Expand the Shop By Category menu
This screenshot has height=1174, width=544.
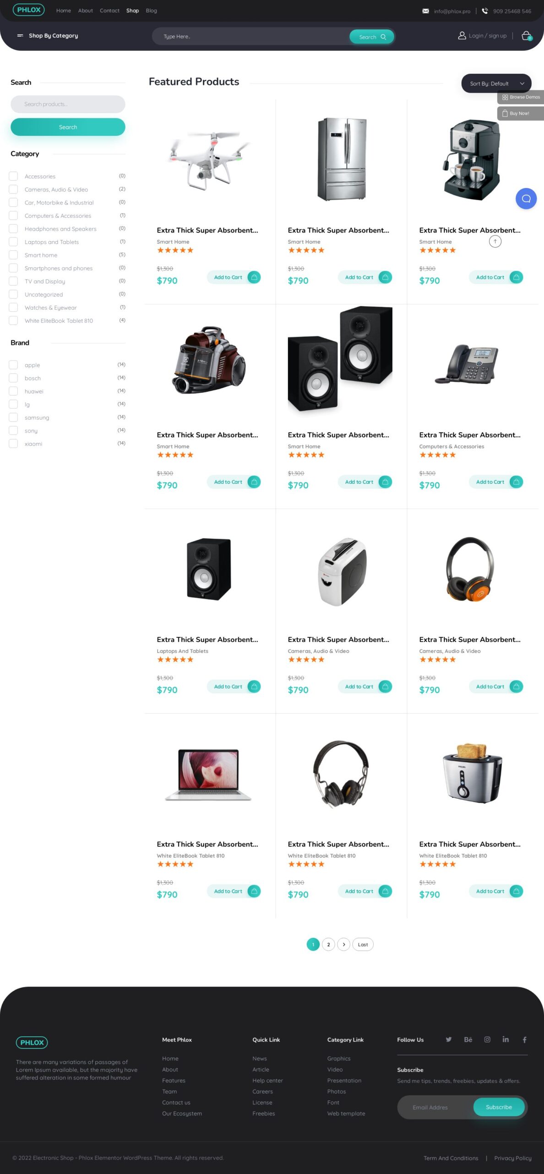pos(48,36)
